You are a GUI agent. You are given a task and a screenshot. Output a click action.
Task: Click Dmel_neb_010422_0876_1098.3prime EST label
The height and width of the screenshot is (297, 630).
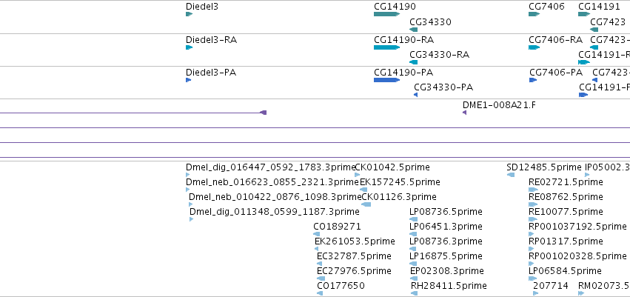click(x=275, y=197)
